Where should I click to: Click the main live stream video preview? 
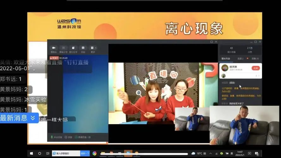click(163, 93)
